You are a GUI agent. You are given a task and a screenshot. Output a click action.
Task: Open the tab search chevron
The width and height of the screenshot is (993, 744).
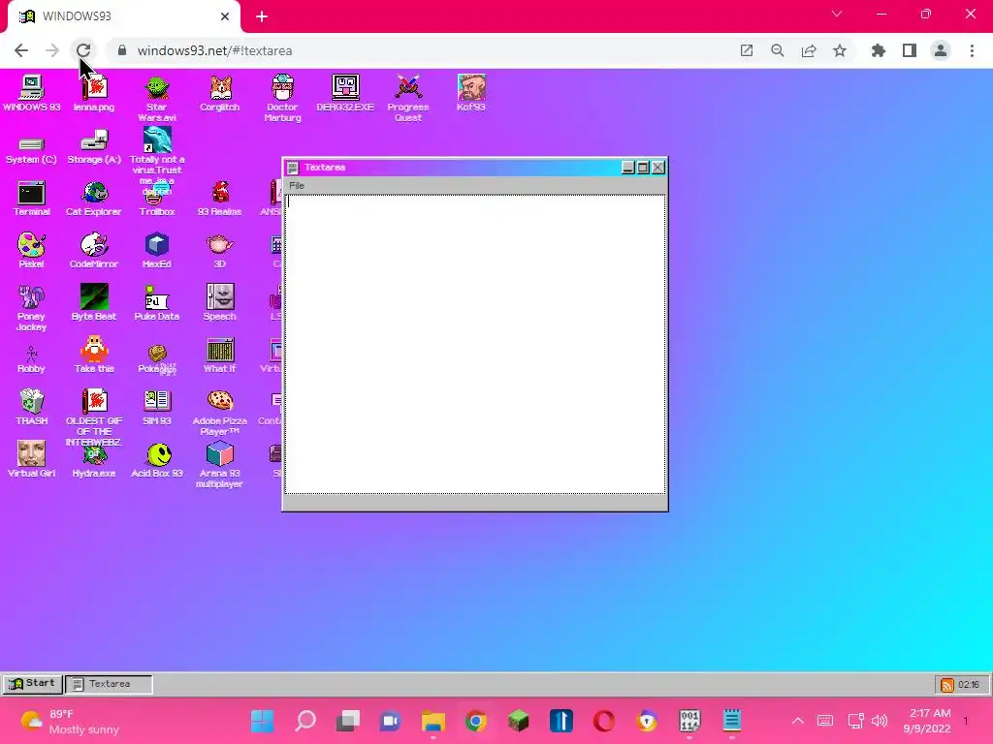837,14
